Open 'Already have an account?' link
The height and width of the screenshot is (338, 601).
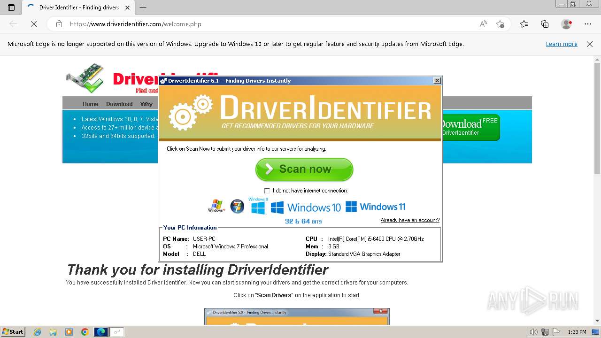tap(410, 220)
